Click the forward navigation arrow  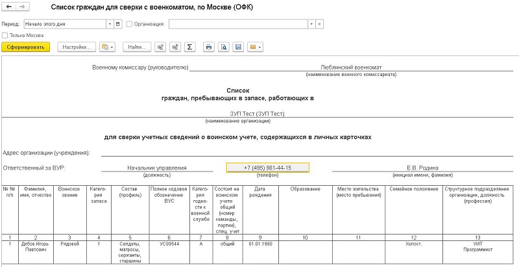pyautogui.click(x=22, y=6)
